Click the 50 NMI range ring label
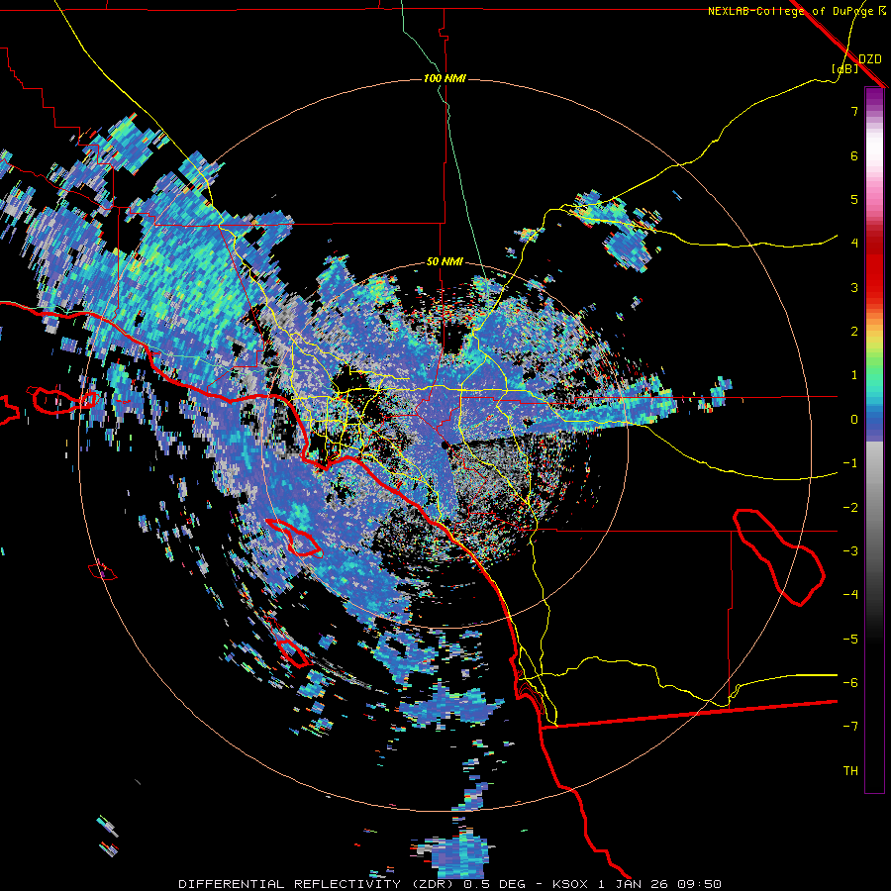This screenshot has height=891, width=891. click(x=445, y=262)
